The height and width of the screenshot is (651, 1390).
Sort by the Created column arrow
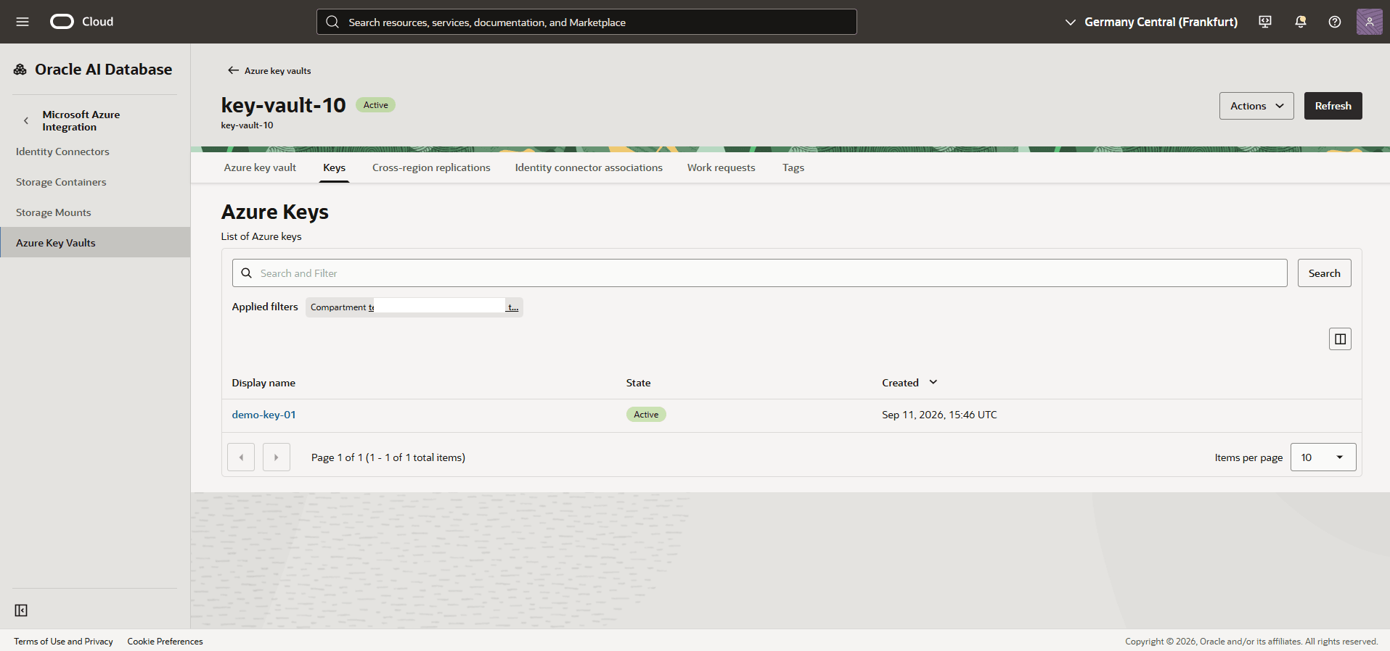point(933,382)
